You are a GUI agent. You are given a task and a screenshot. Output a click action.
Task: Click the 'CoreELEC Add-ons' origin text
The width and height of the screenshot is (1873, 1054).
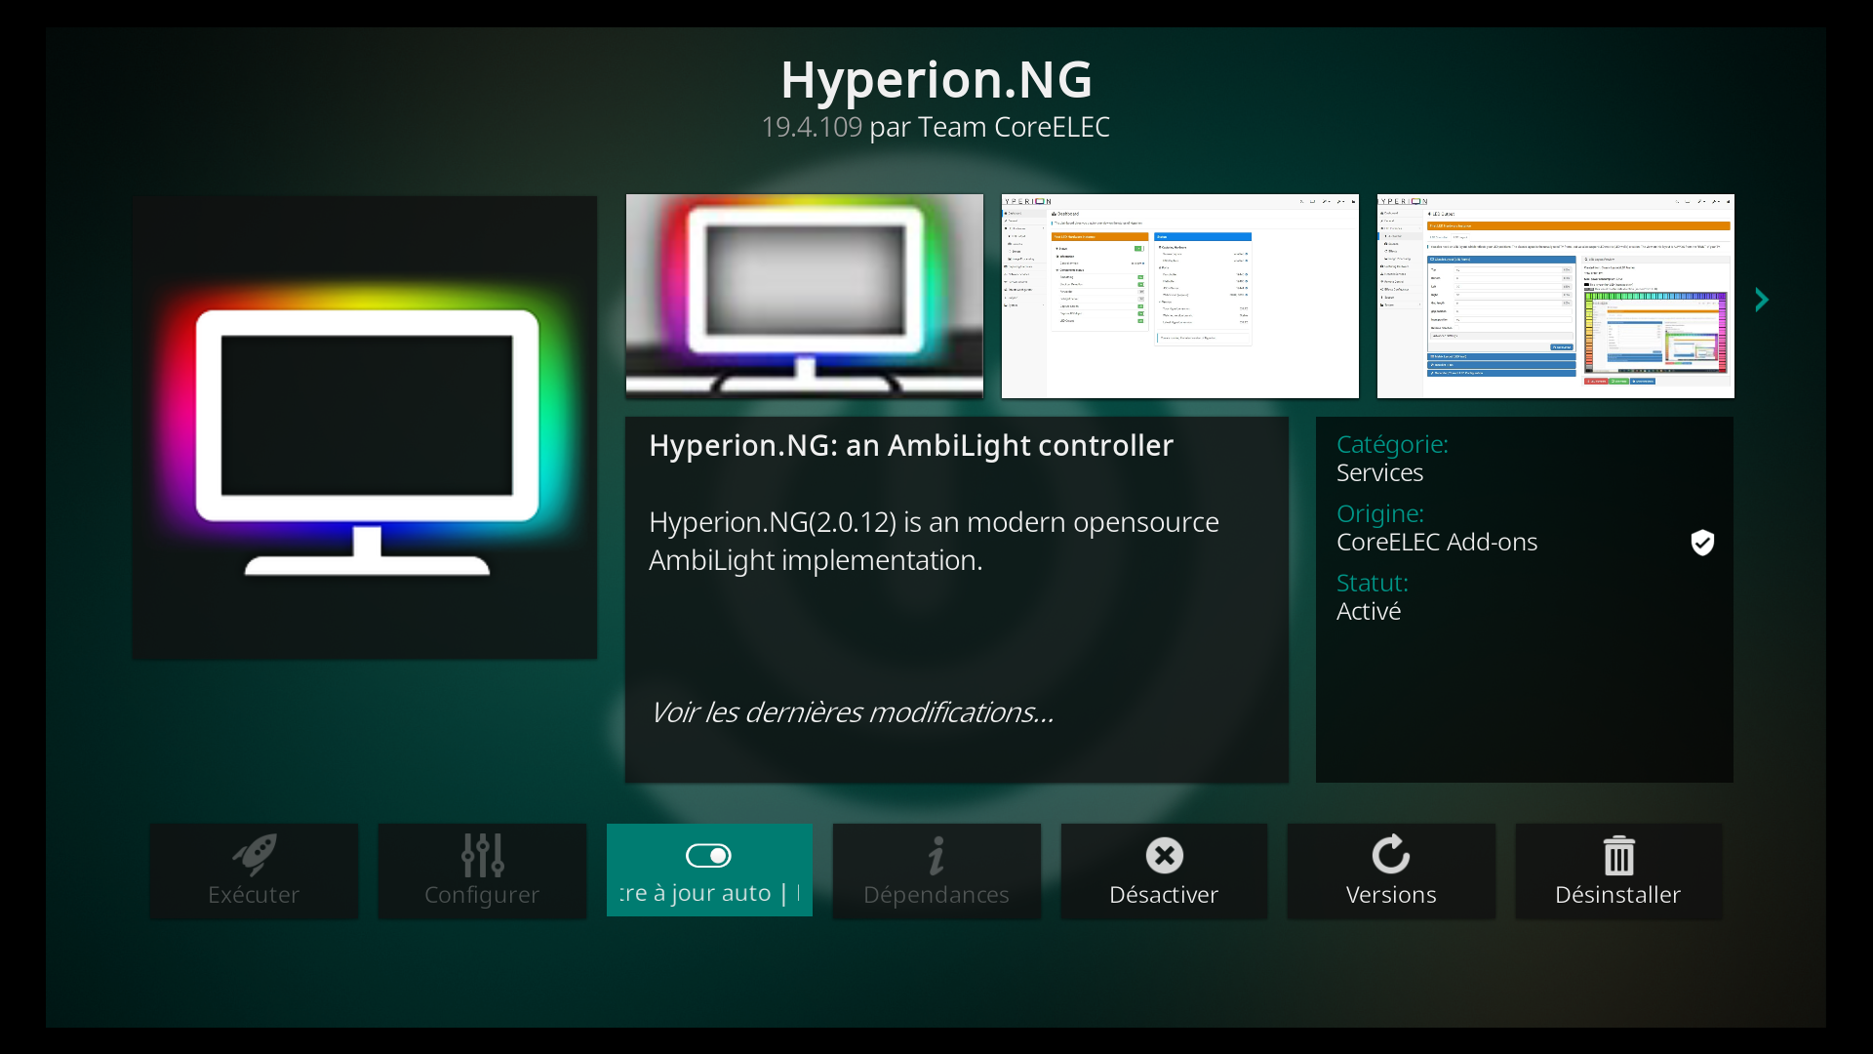pyautogui.click(x=1437, y=542)
